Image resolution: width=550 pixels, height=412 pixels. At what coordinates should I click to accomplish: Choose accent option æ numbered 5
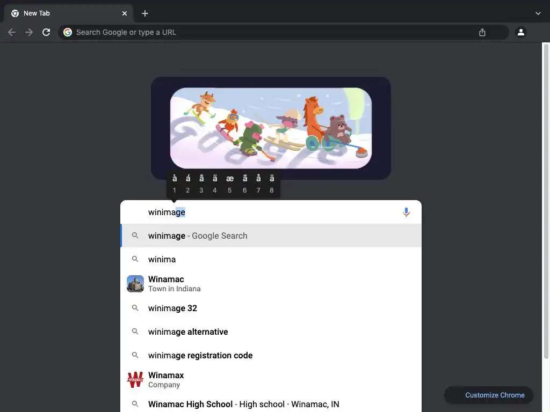pos(230,184)
